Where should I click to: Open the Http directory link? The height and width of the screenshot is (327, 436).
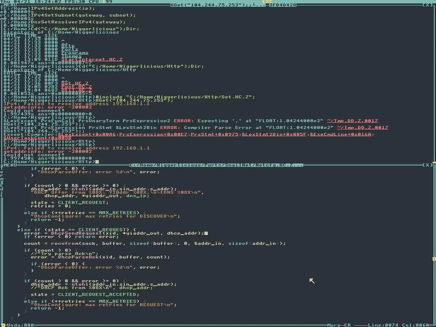point(68,46)
